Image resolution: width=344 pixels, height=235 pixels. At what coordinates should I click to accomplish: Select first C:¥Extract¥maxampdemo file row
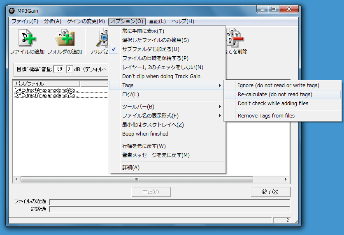point(60,90)
